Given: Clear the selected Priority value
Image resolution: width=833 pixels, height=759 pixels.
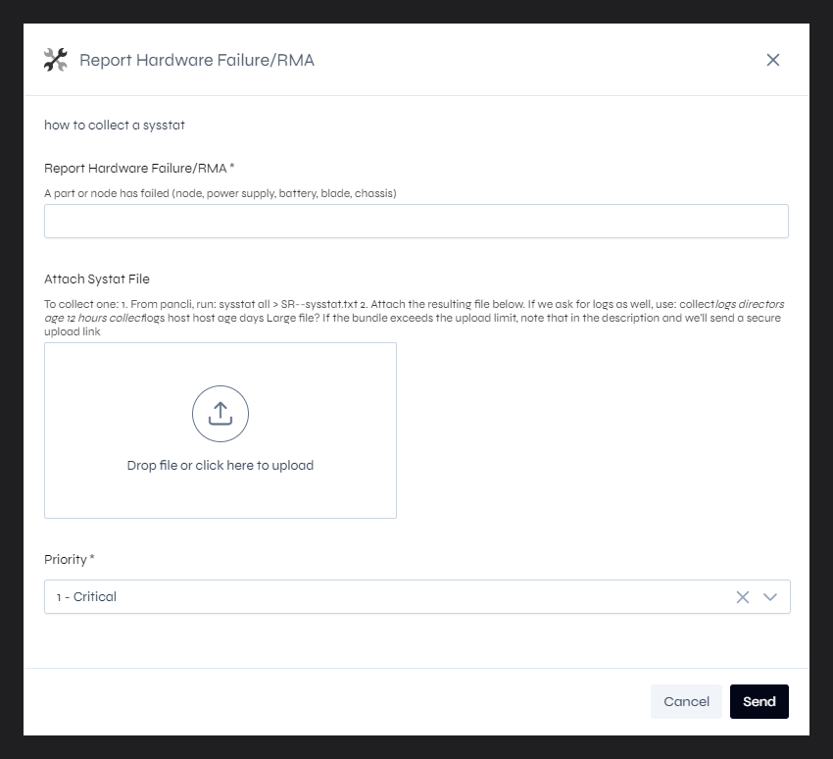Looking at the screenshot, I should pos(743,597).
